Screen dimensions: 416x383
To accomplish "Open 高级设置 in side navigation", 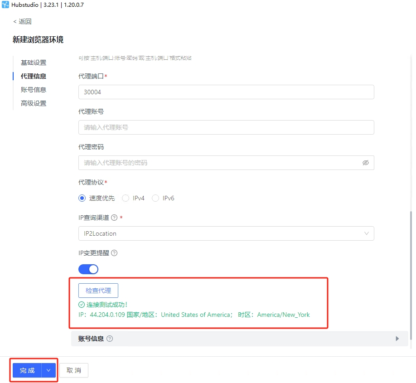I will click(34, 103).
